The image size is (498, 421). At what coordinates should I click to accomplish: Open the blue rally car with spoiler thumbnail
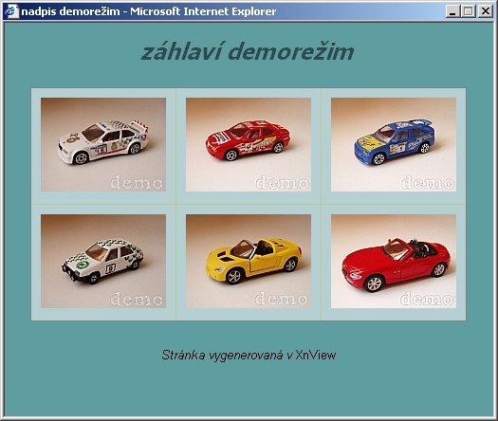394,144
